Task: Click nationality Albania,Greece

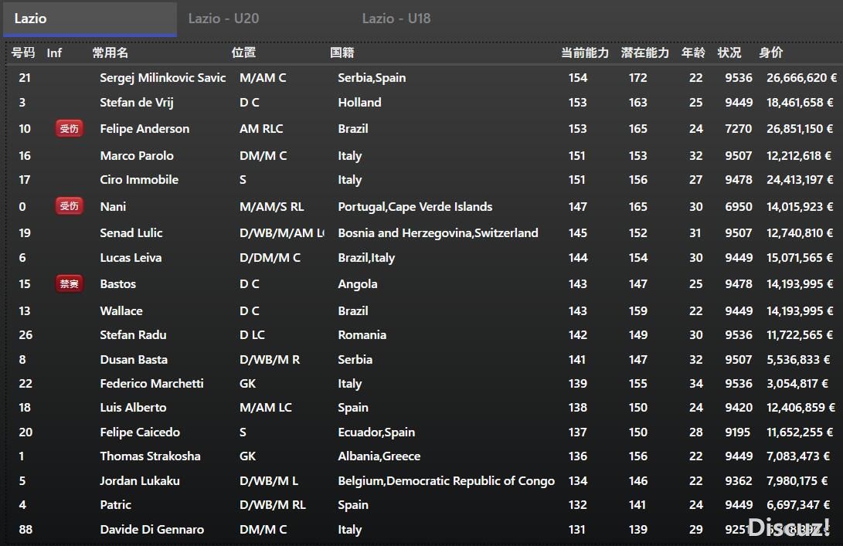Action: pos(379,456)
